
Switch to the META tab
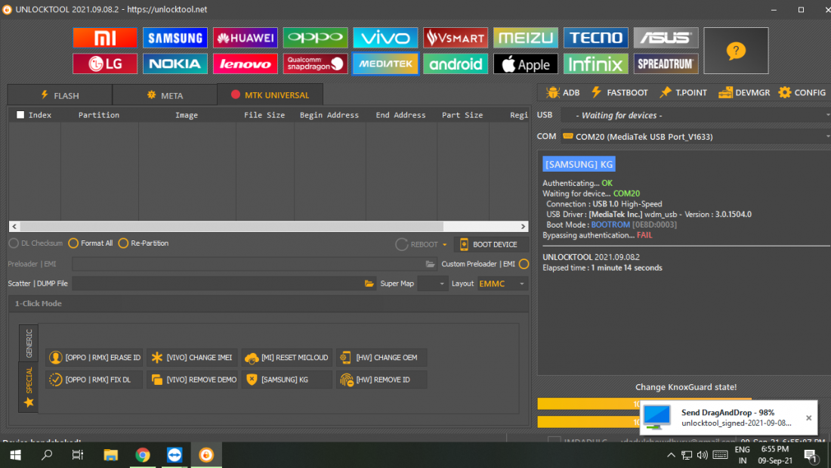pyautogui.click(x=165, y=95)
